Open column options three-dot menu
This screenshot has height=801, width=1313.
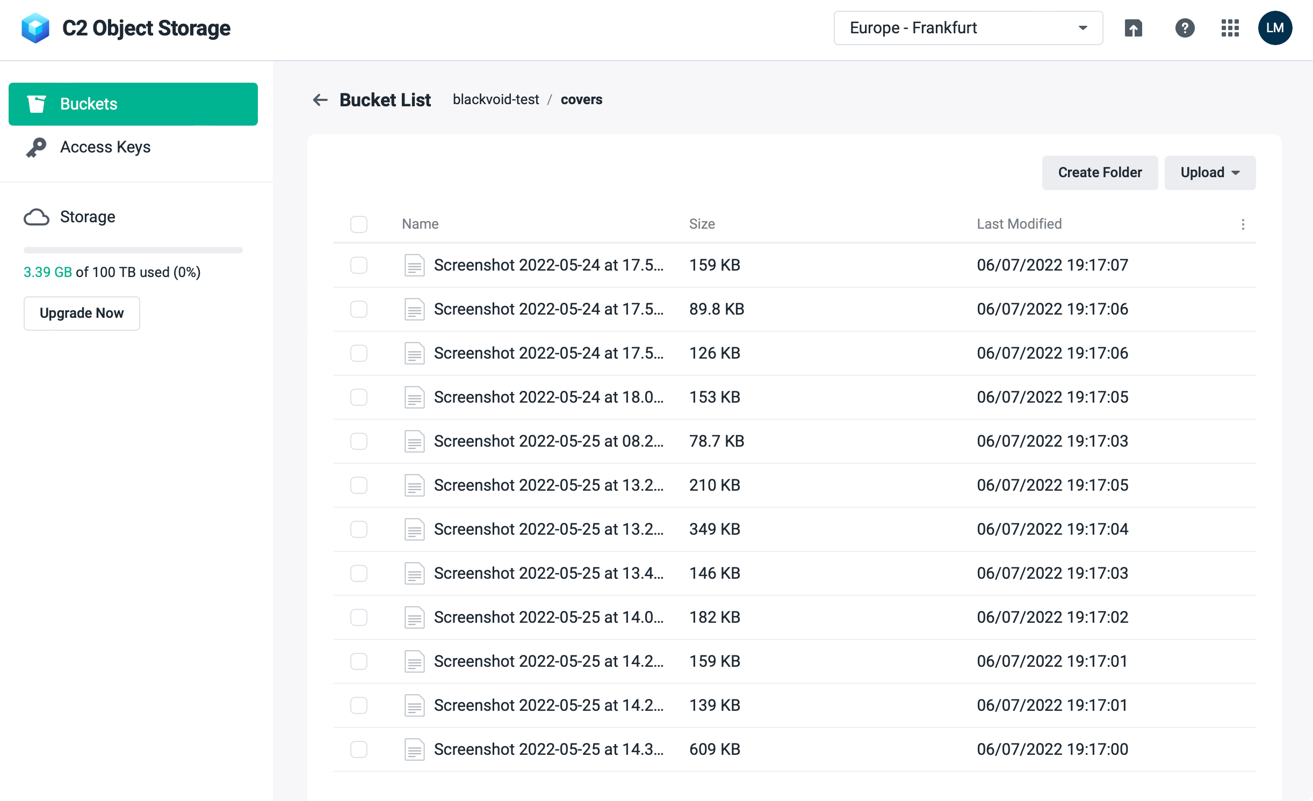pos(1243,224)
